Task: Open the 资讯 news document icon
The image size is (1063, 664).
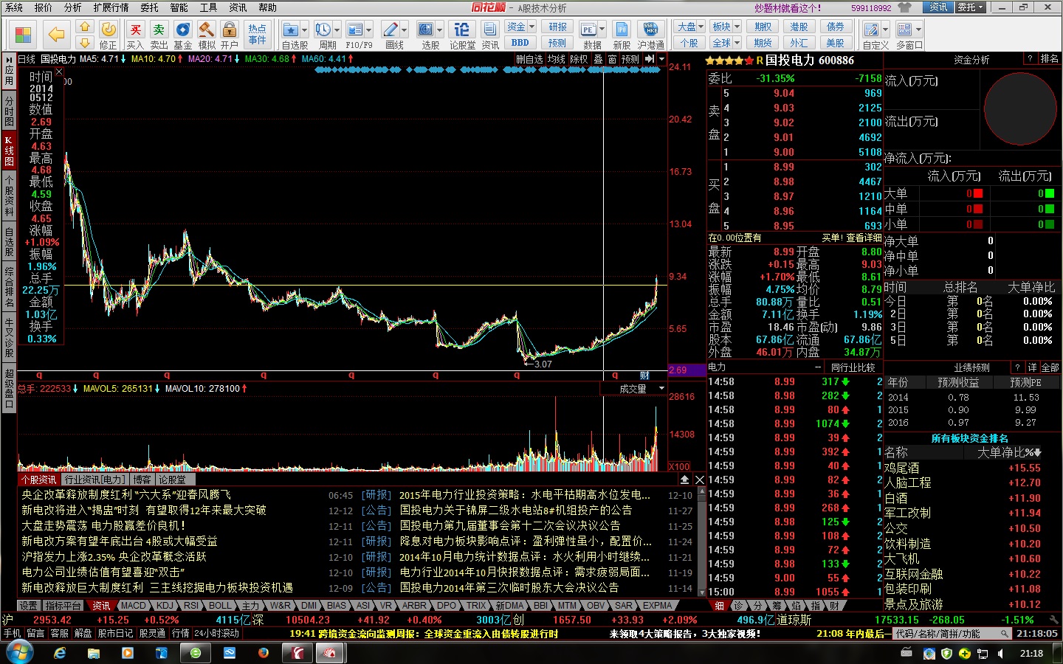Action: [x=490, y=30]
